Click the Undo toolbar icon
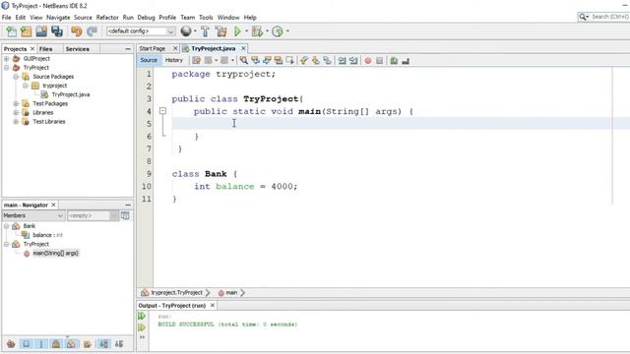This screenshot has width=630, height=354. click(77, 31)
